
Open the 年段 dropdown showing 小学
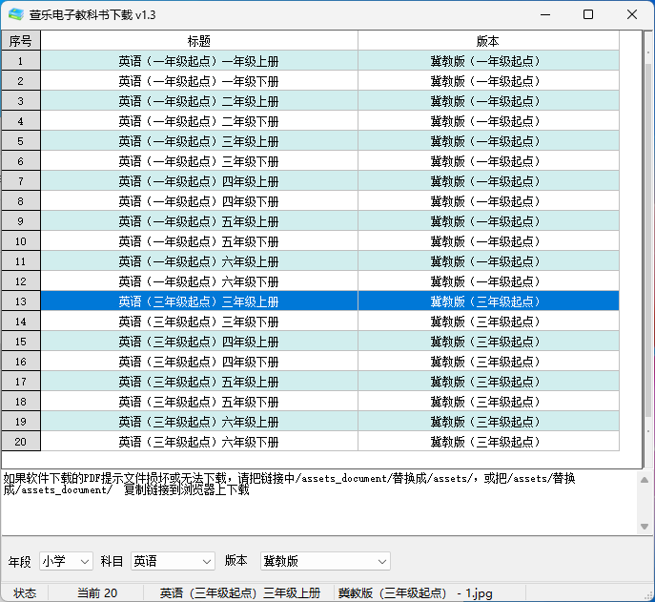click(66, 561)
